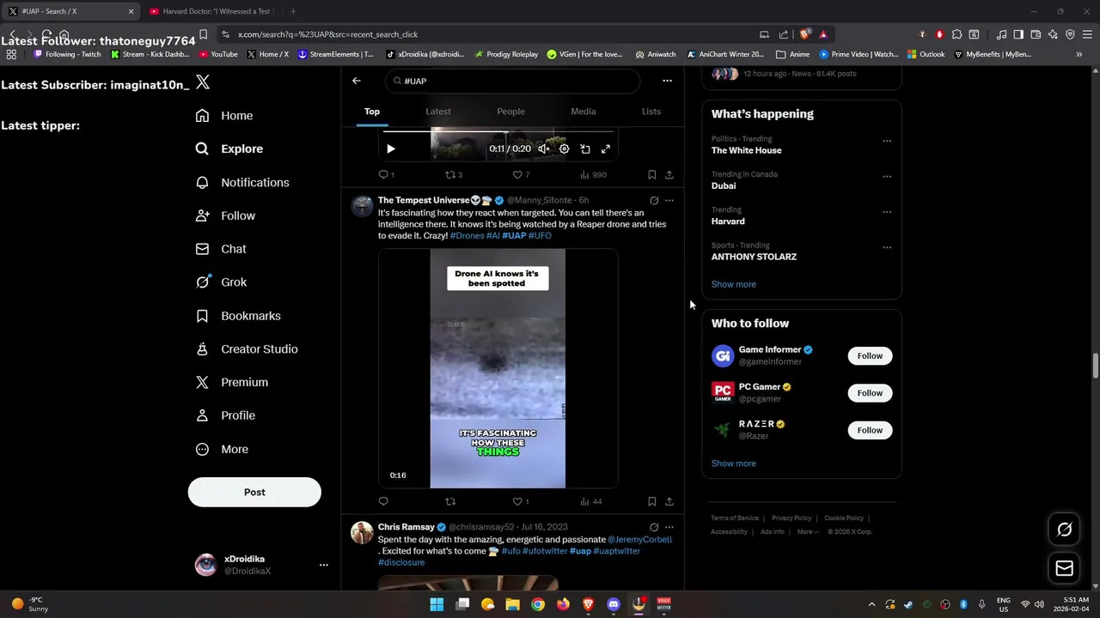This screenshot has width=1100, height=618.
Task: Seek on the top video progress bar
Action: 498,132
